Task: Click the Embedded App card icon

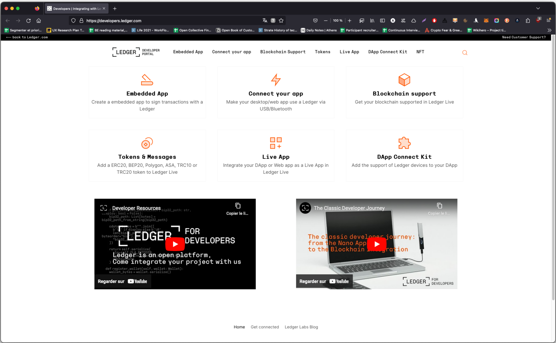Action: point(147,80)
